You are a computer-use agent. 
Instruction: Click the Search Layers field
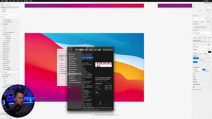10,15
